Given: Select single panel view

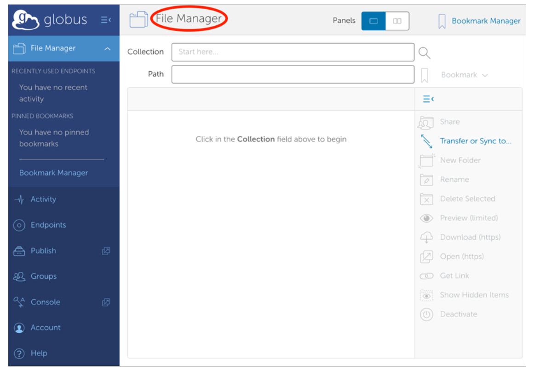Looking at the screenshot, I should point(373,21).
